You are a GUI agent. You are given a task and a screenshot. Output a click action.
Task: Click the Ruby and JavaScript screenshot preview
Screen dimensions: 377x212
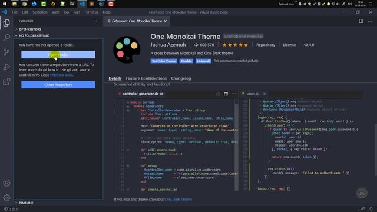point(239,141)
